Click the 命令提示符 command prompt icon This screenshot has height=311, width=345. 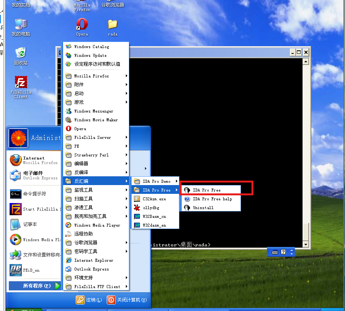[x=16, y=194]
